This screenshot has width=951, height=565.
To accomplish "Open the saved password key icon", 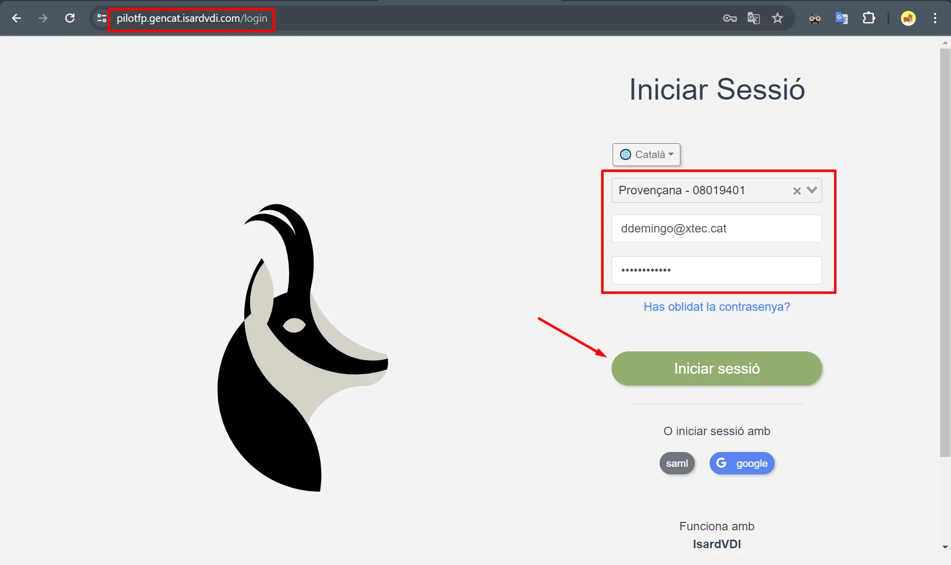I will [x=729, y=18].
